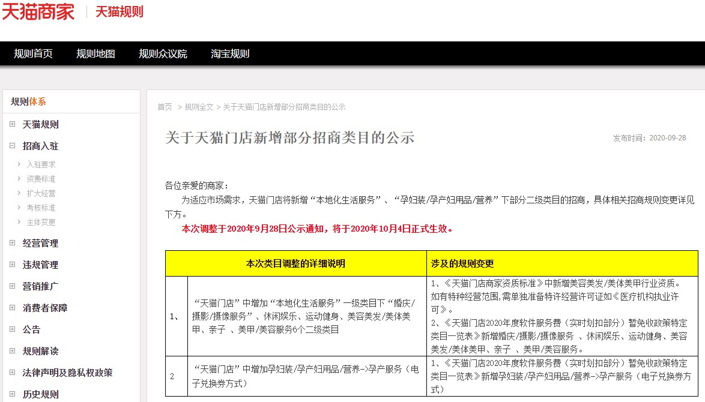The image size is (705, 402).
Task: Open the 资费标准 sub-item
Action: pyautogui.click(x=41, y=179)
